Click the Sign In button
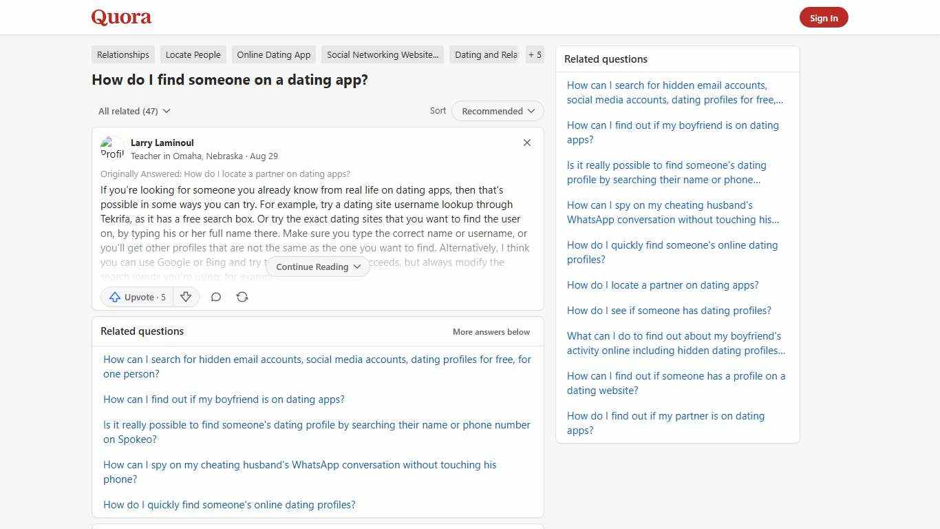This screenshot has height=529, width=940. tap(824, 17)
